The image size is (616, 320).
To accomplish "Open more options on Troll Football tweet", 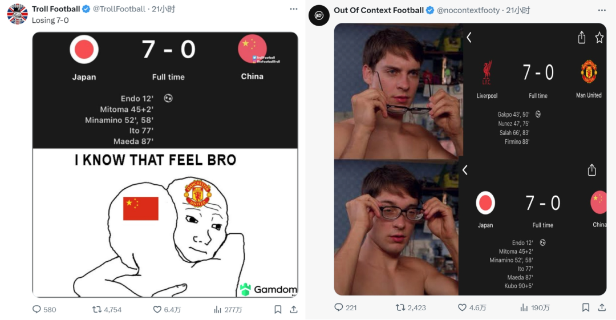I will tap(293, 9).
